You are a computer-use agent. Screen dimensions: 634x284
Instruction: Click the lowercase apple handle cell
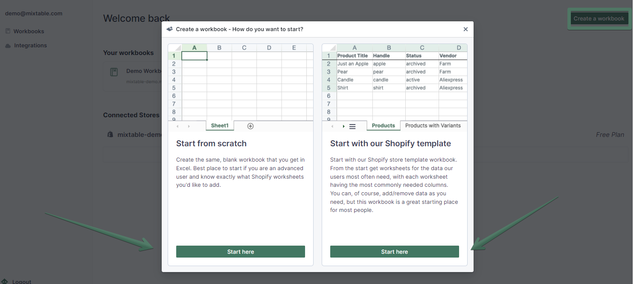[x=389, y=64]
